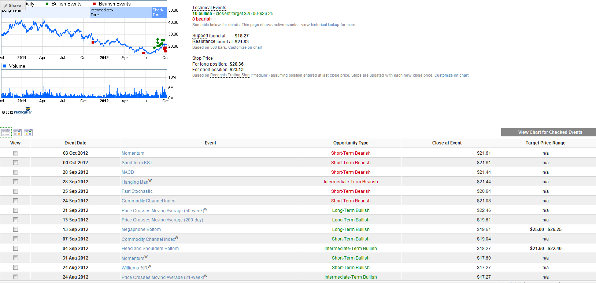This screenshot has height=283, width=596.
Task: Open Commodity Channel Index link dated 24 Sep
Action: click(x=148, y=201)
